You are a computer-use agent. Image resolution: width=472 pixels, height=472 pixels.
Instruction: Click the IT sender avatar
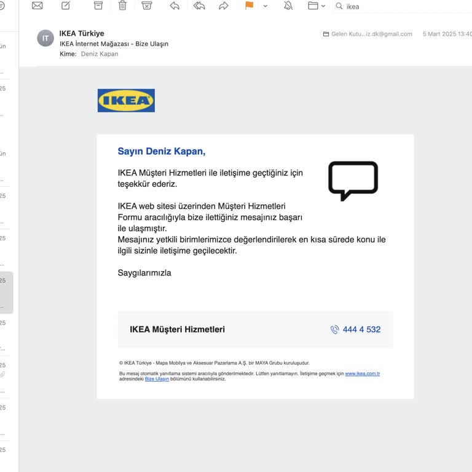45,38
